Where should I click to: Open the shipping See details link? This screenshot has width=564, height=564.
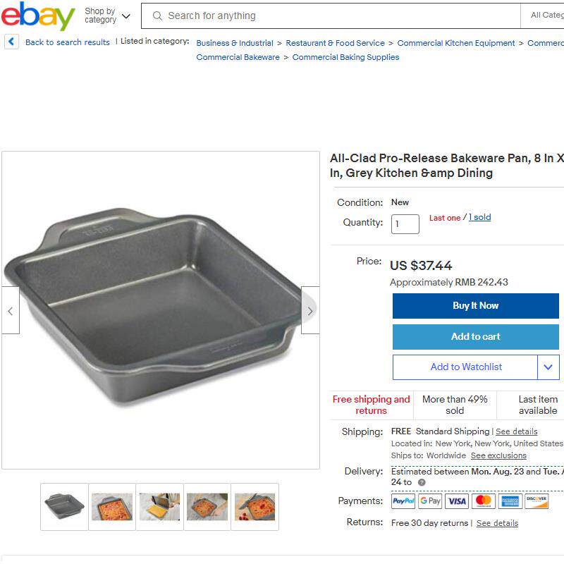point(516,431)
